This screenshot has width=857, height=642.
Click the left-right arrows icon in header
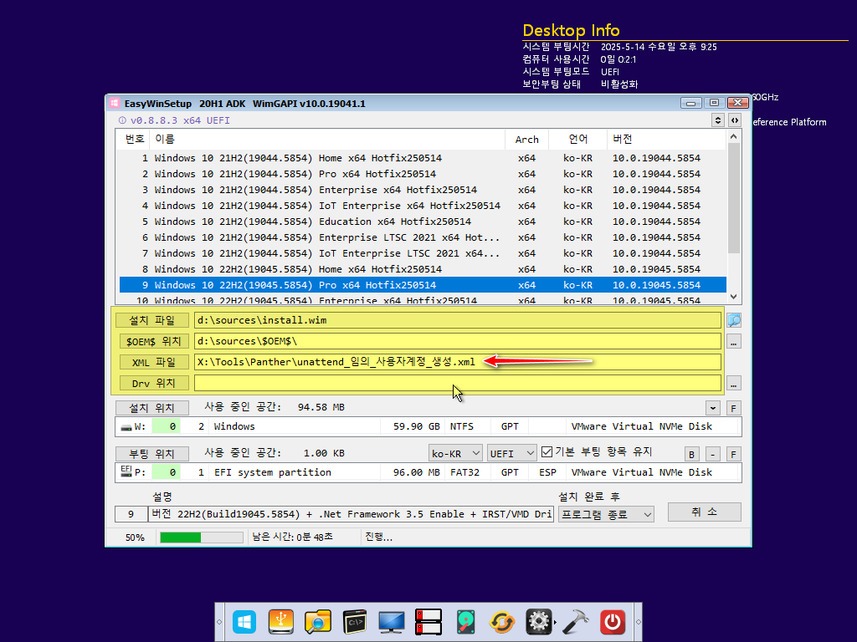[x=735, y=120]
